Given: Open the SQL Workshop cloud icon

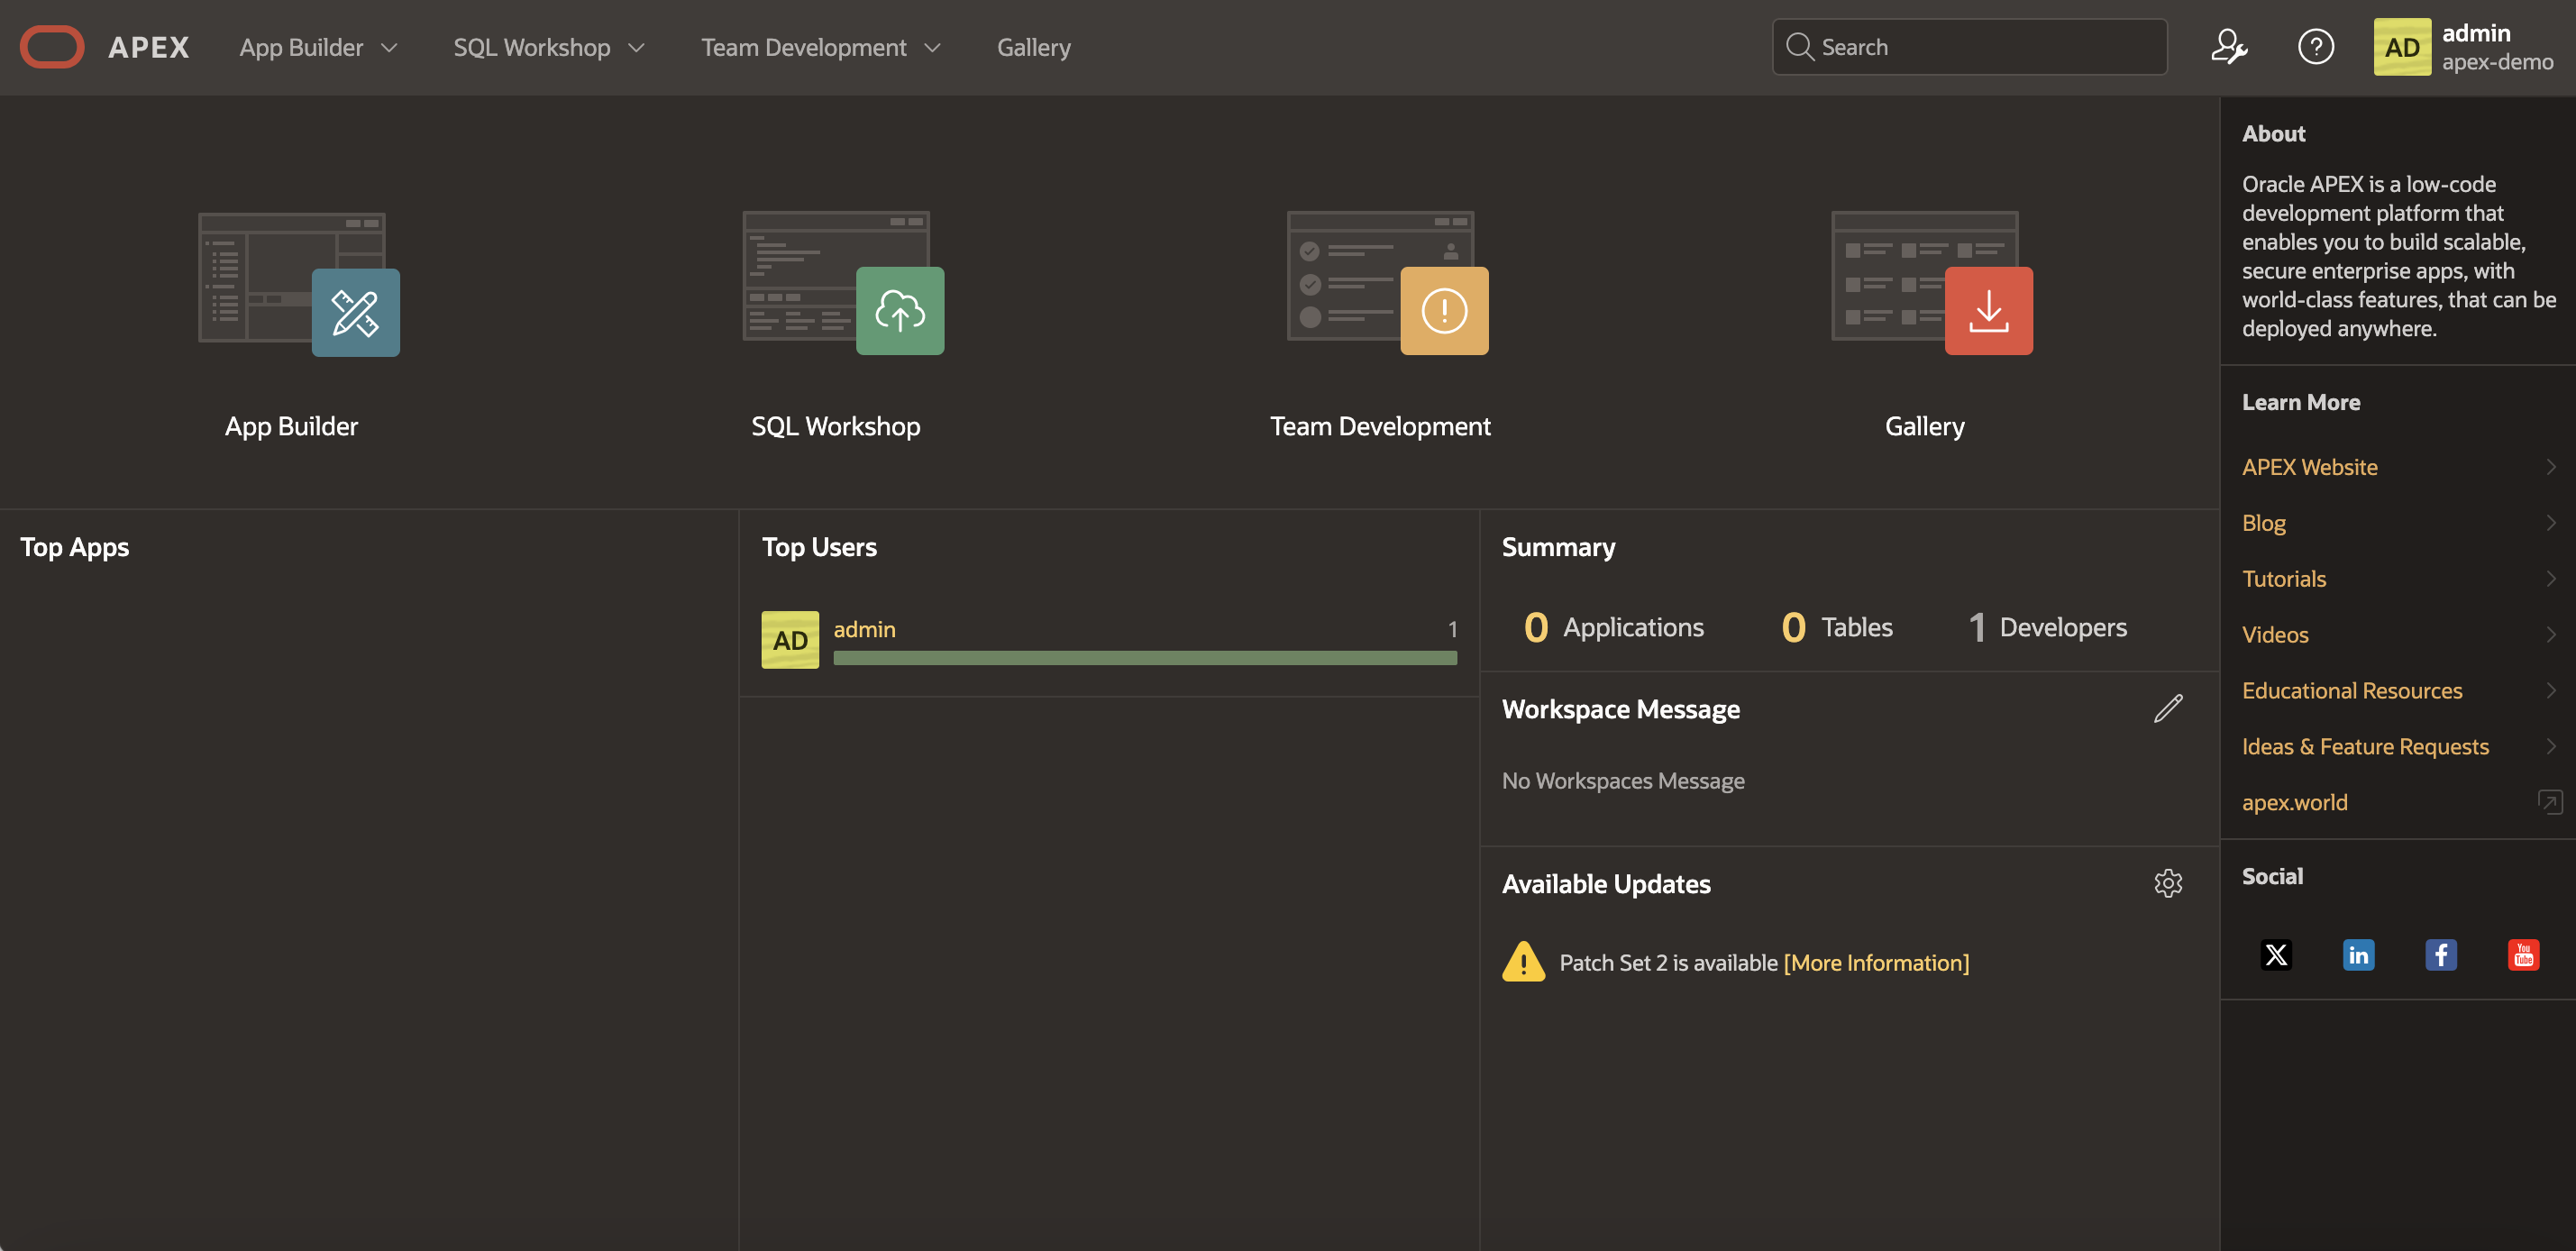Looking at the screenshot, I should [899, 311].
